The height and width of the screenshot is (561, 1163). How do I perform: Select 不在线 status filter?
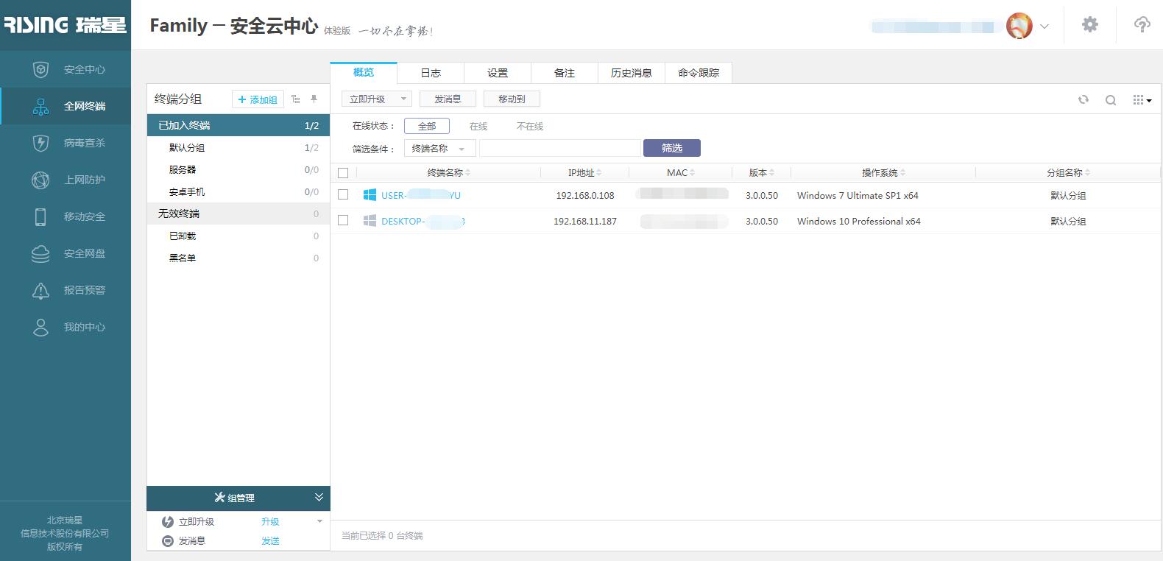[530, 126]
